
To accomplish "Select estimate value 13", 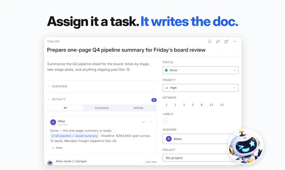I will 211,105.
